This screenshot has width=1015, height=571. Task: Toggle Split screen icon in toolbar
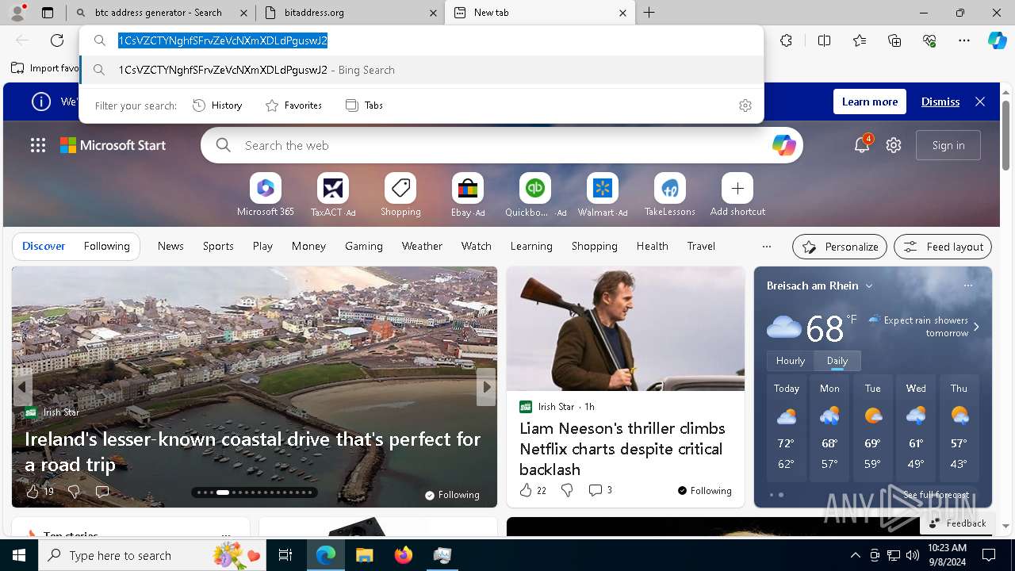824,40
